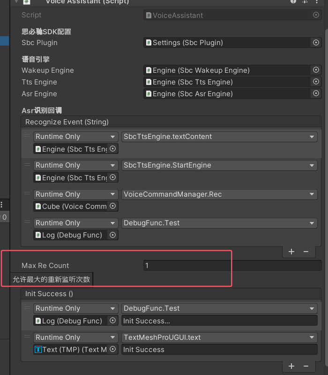The height and width of the screenshot is (375, 328).
Task: Open Runtime Only dropdown for VoiceCommandManager.Rec
Action: (x=75, y=194)
